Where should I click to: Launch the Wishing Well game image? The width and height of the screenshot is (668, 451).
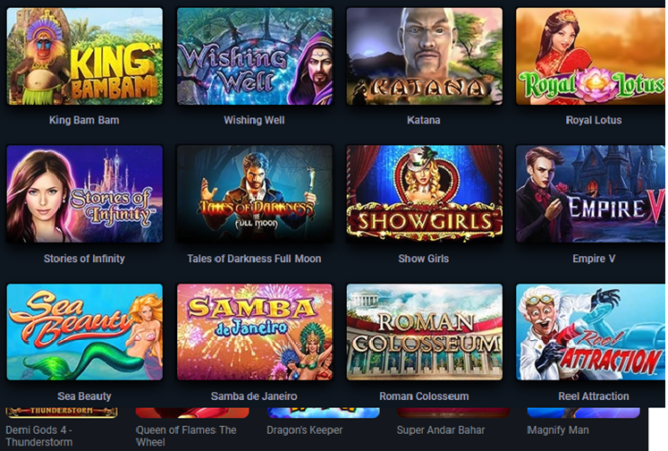coord(254,56)
